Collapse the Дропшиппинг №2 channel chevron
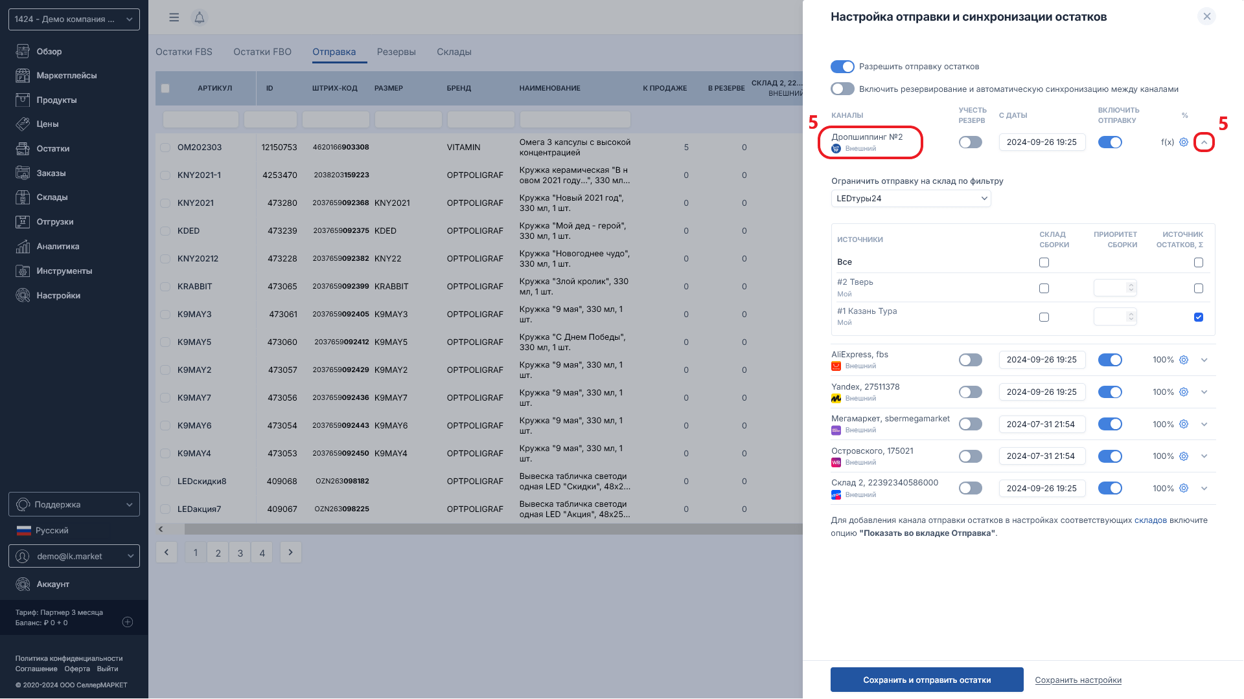Screen dimensions: 1244x699 [1204, 142]
